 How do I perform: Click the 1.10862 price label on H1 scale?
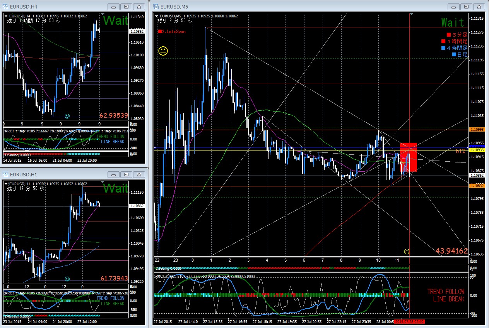[137, 206]
